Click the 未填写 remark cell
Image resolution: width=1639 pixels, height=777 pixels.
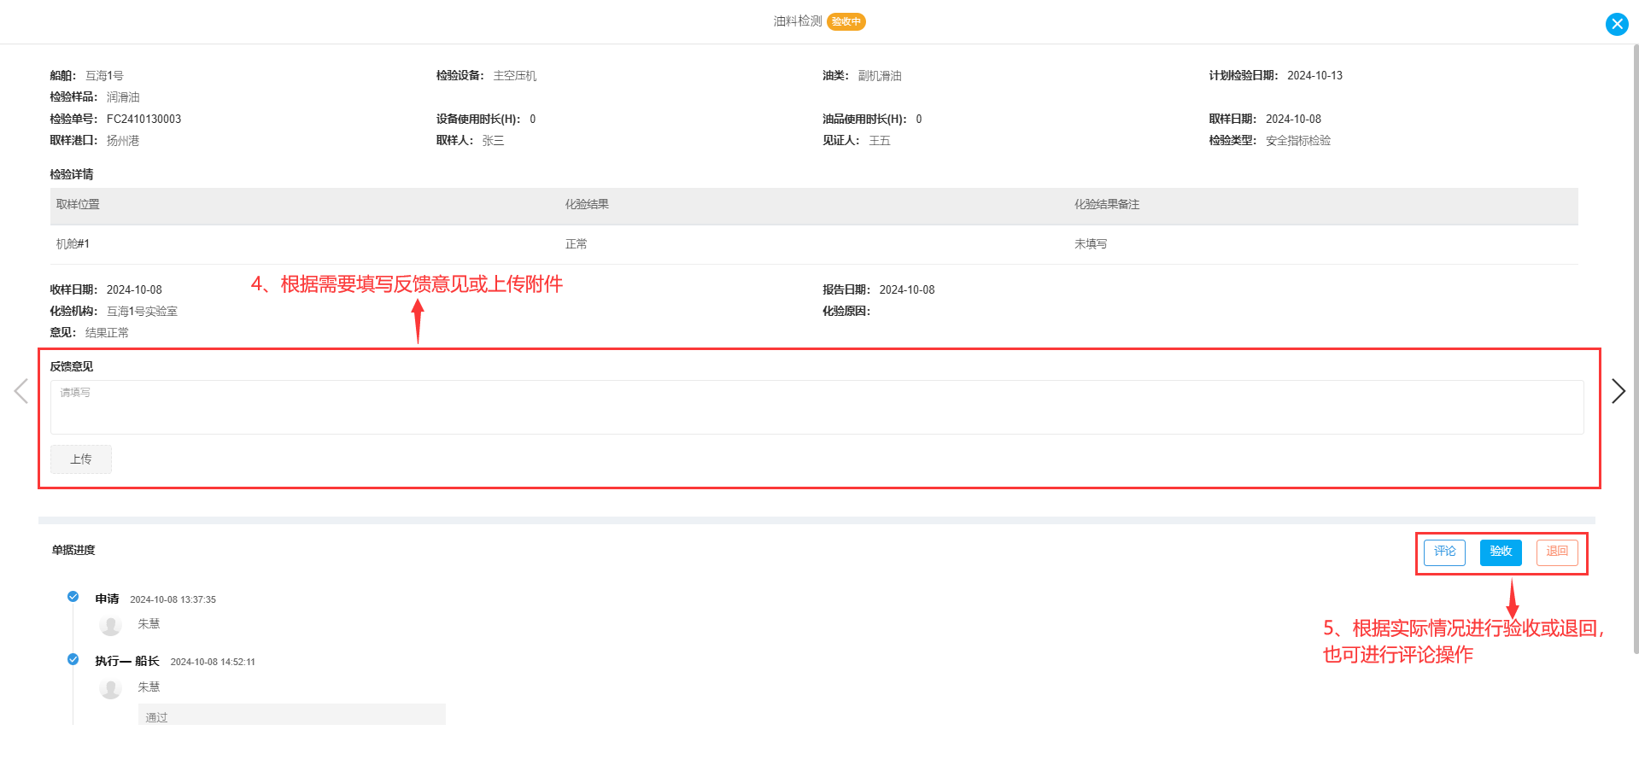pos(1091,244)
